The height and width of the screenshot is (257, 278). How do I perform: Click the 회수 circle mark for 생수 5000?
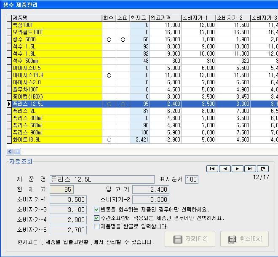coord(109,40)
